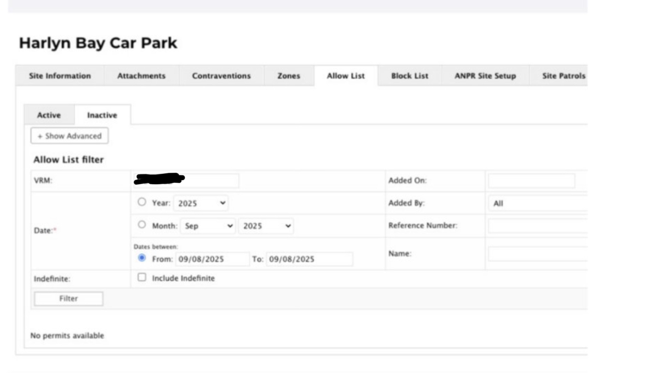Click the To date field

309,259
